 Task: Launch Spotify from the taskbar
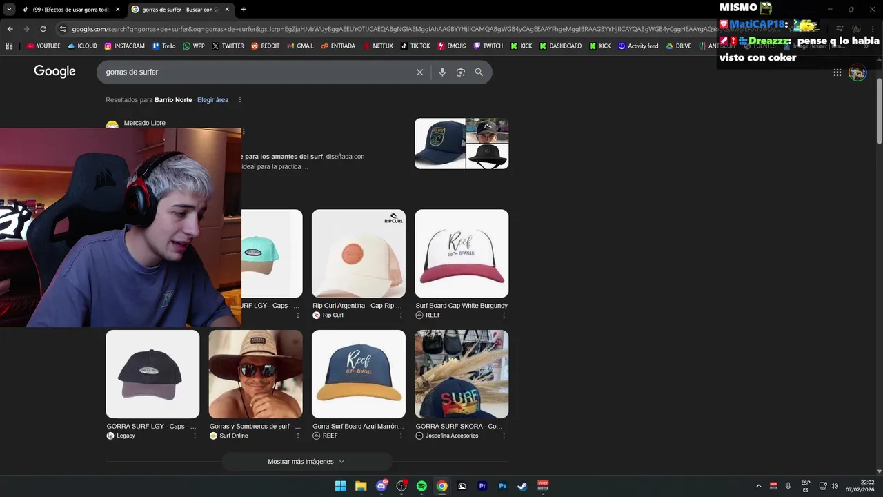(x=421, y=486)
